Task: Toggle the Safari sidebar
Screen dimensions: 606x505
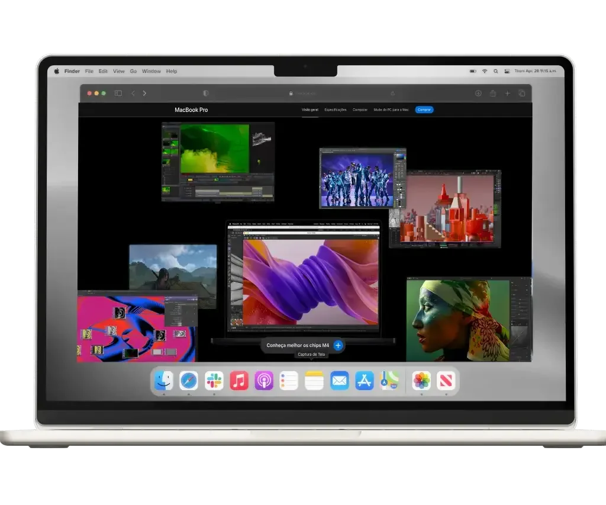Action: point(118,93)
